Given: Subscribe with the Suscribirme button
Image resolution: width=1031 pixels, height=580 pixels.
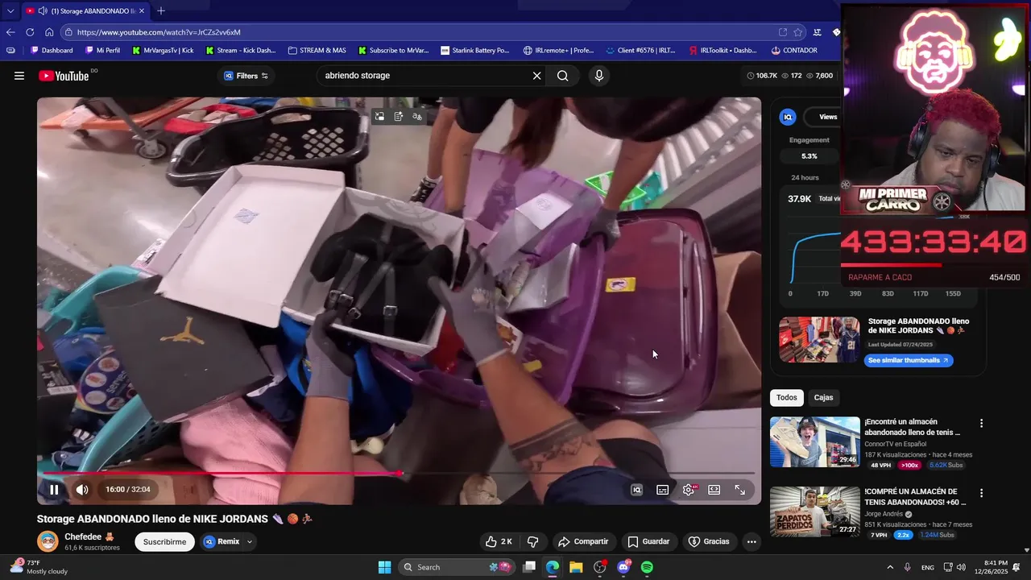Looking at the screenshot, I should tap(164, 541).
